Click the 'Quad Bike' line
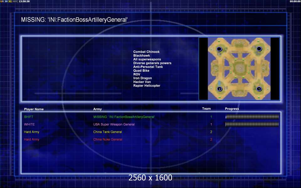This screenshot has width=301, height=188. [x=141, y=70]
